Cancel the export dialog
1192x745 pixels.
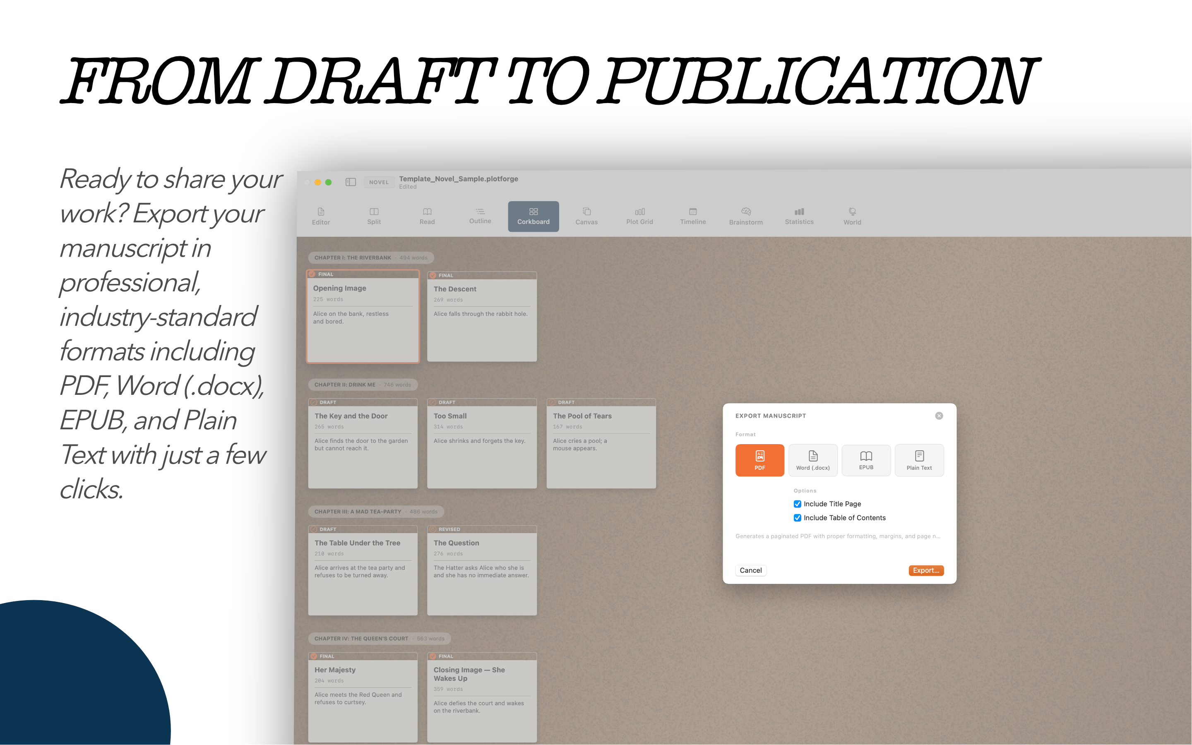click(x=751, y=570)
